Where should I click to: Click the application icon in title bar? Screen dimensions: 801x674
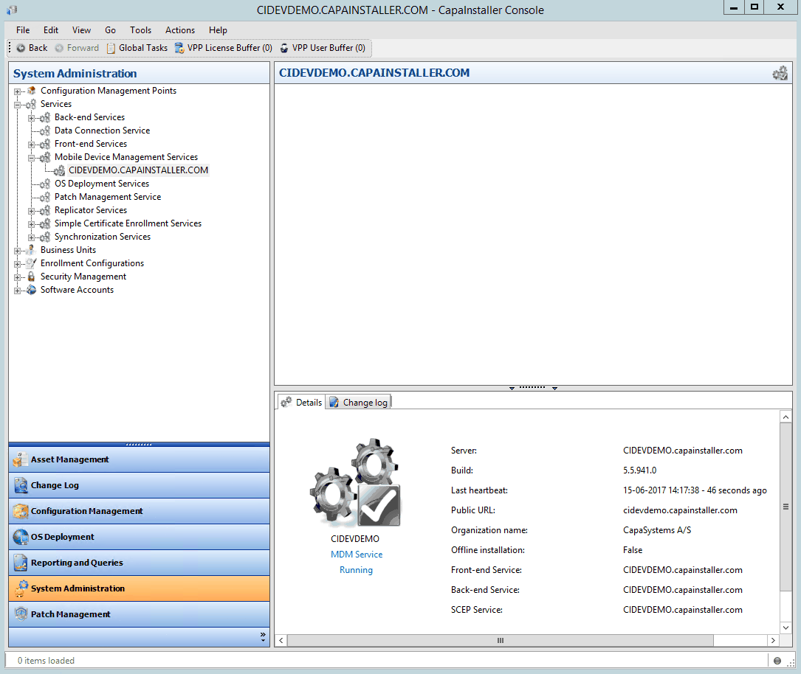point(12,10)
